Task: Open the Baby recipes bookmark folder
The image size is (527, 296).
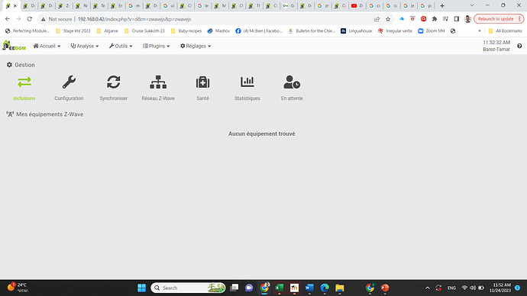Action: coord(186,31)
